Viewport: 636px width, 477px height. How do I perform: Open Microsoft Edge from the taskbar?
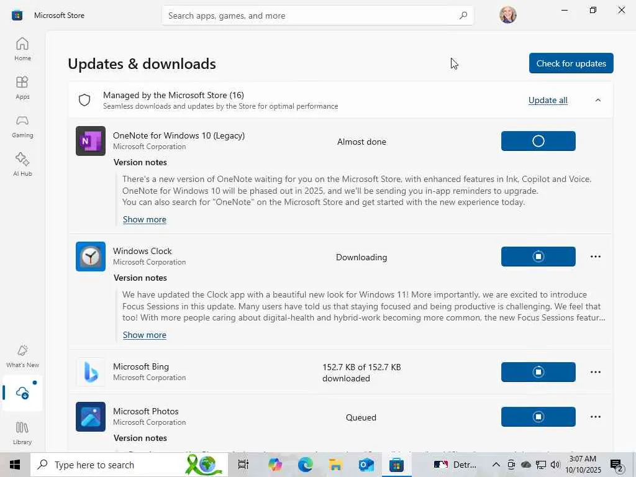pyautogui.click(x=306, y=465)
